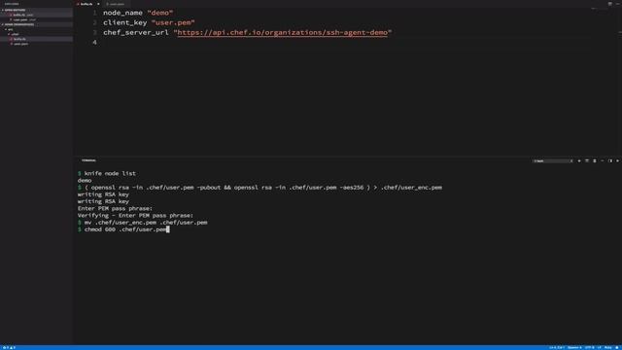Close the knife.rb tab via its dot icon
The width and height of the screenshot is (622, 350).
point(98,4)
